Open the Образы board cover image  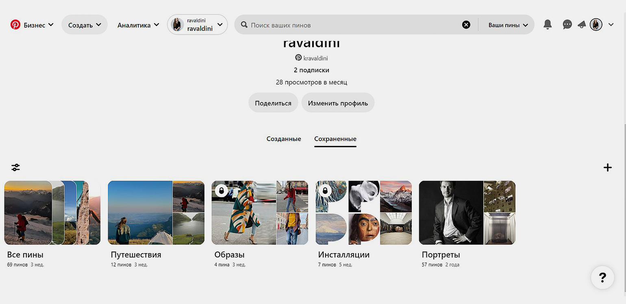260,213
